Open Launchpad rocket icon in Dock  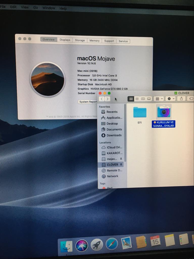97,245
